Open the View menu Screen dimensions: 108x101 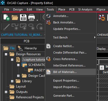click(x=39, y=9)
